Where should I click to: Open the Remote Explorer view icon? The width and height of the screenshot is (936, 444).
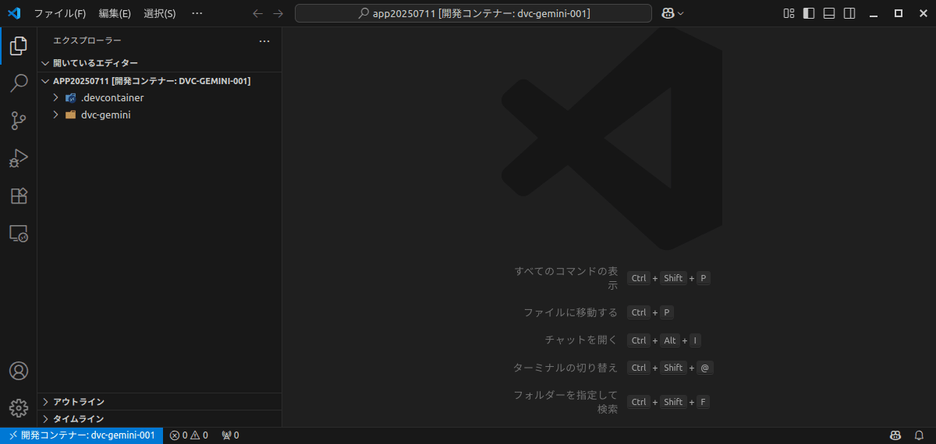pyautogui.click(x=19, y=233)
